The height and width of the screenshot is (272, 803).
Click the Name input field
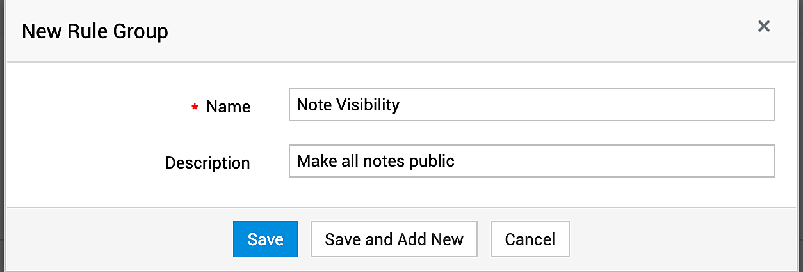[x=531, y=105]
